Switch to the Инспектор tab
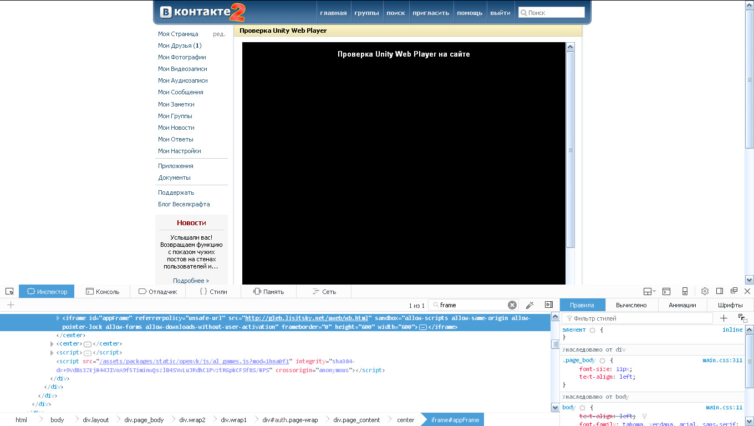The image size is (754, 426). tap(47, 291)
